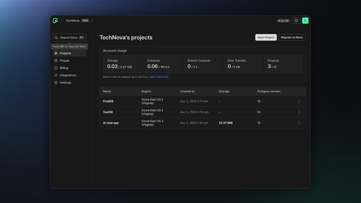Click Postgres version 16 for TestDB
This screenshot has width=361, height=203.
[259, 112]
